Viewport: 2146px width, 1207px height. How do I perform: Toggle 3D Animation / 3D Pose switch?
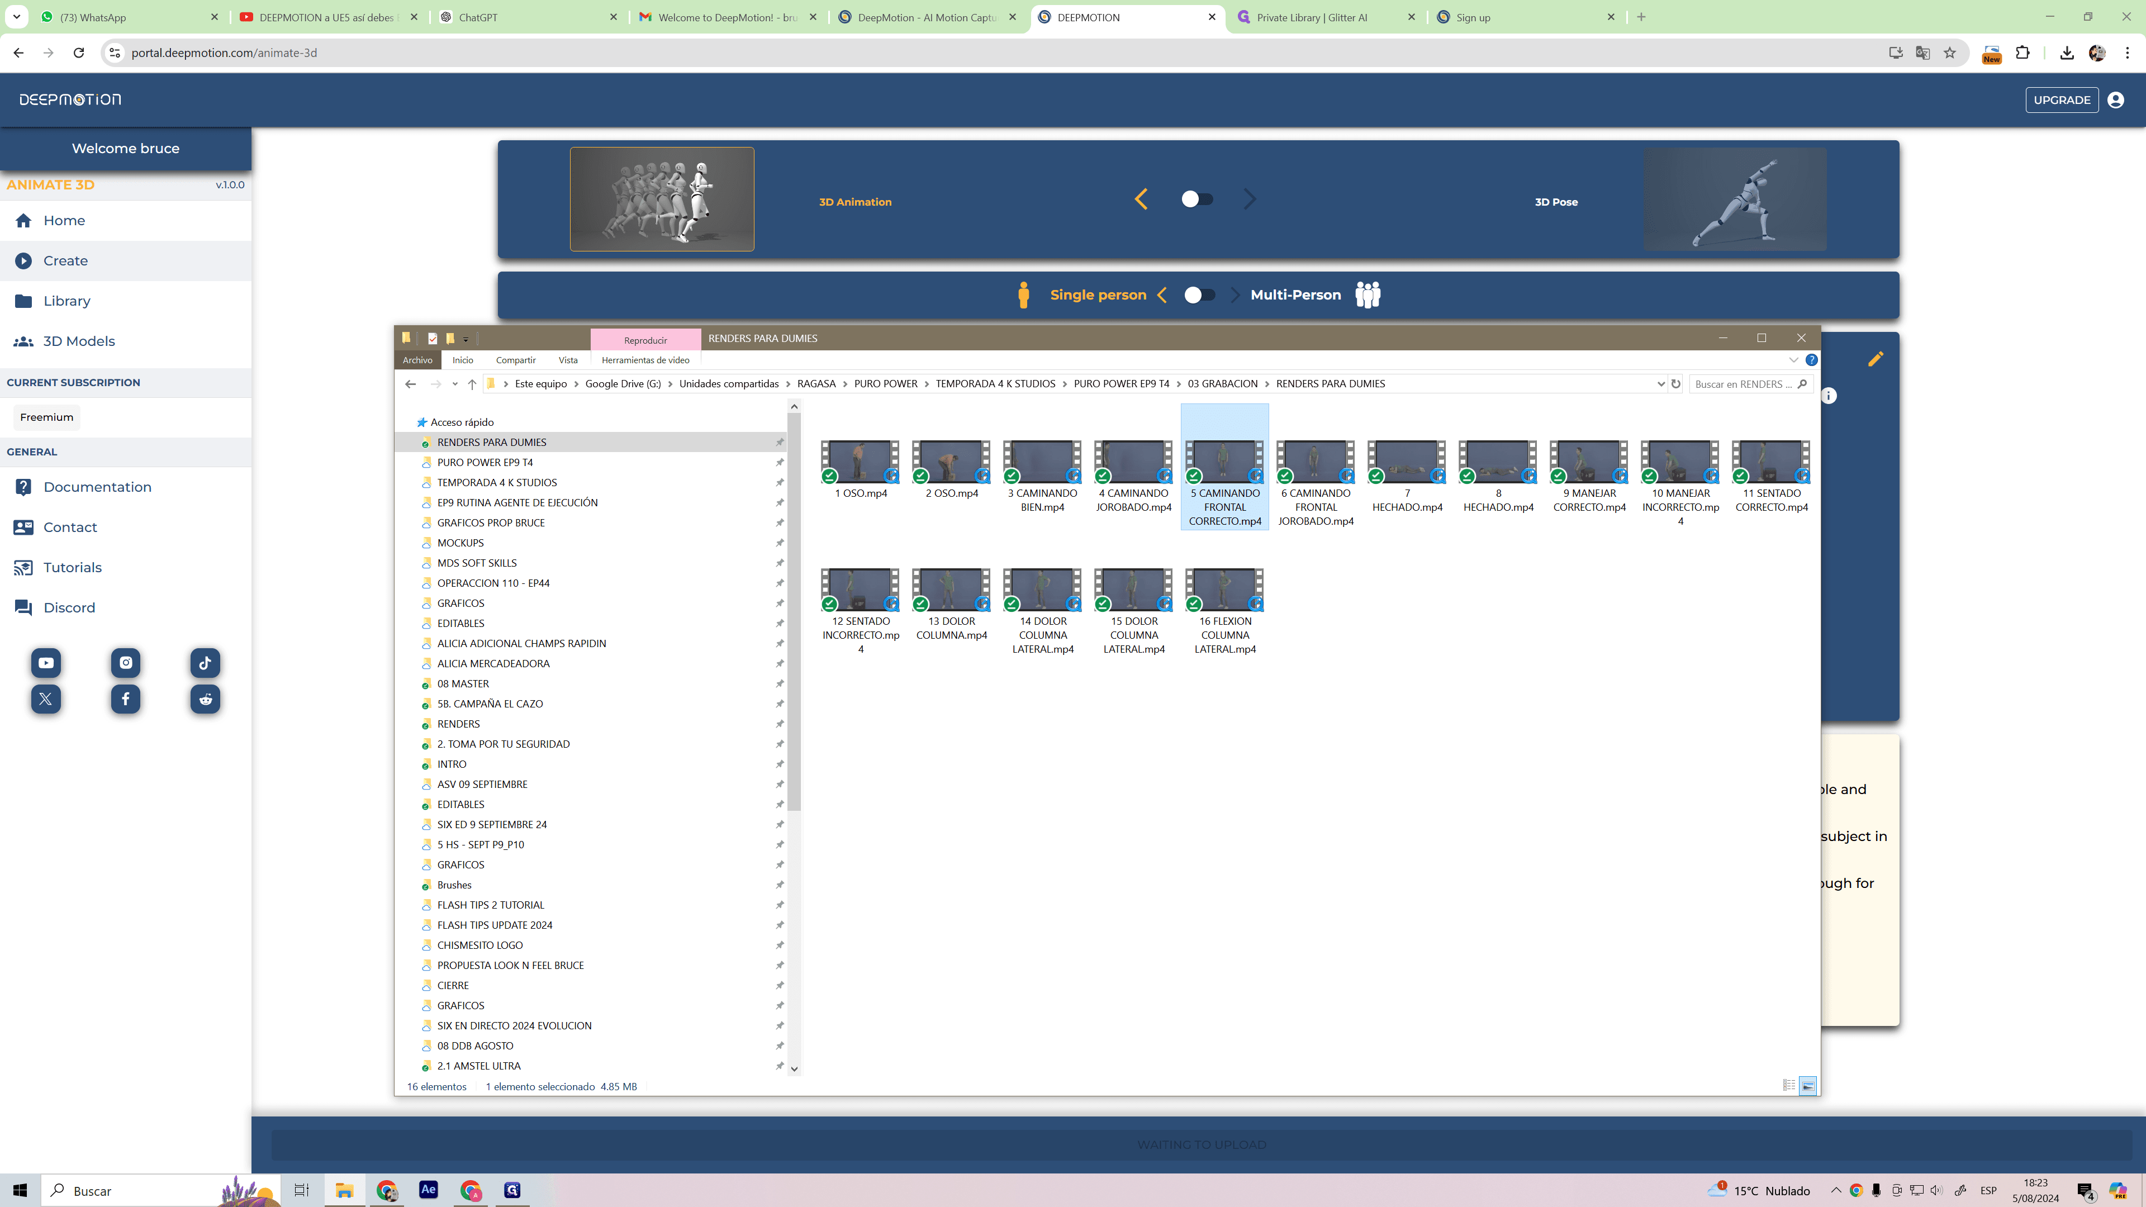(x=1197, y=199)
